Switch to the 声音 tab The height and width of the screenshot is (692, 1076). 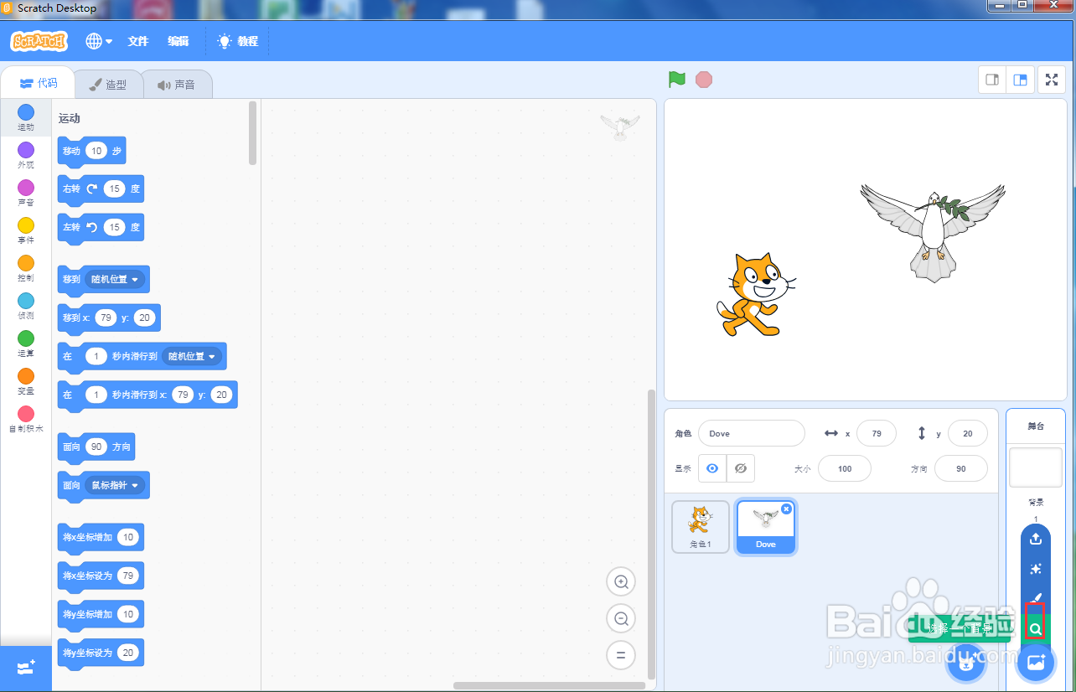(x=176, y=85)
